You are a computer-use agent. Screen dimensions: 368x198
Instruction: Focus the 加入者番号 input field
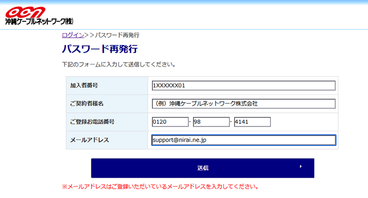click(243, 86)
